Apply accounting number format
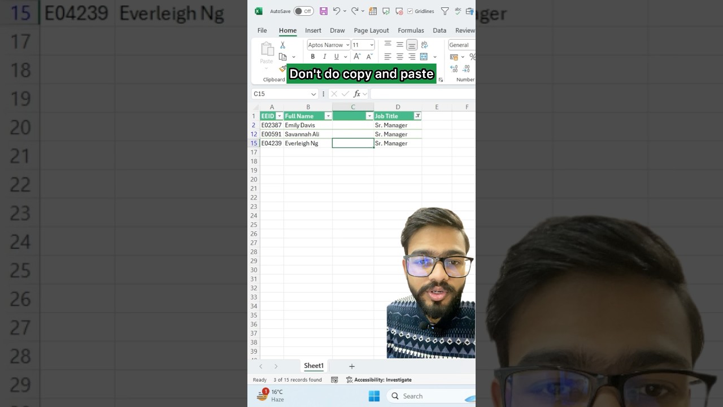Viewport: 723px width, 407px height. tap(454, 57)
